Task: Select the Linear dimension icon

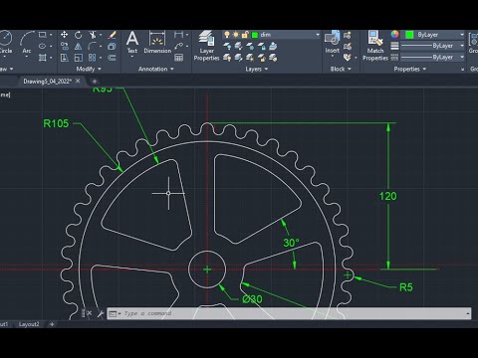Action: click(x=178, y=35)
